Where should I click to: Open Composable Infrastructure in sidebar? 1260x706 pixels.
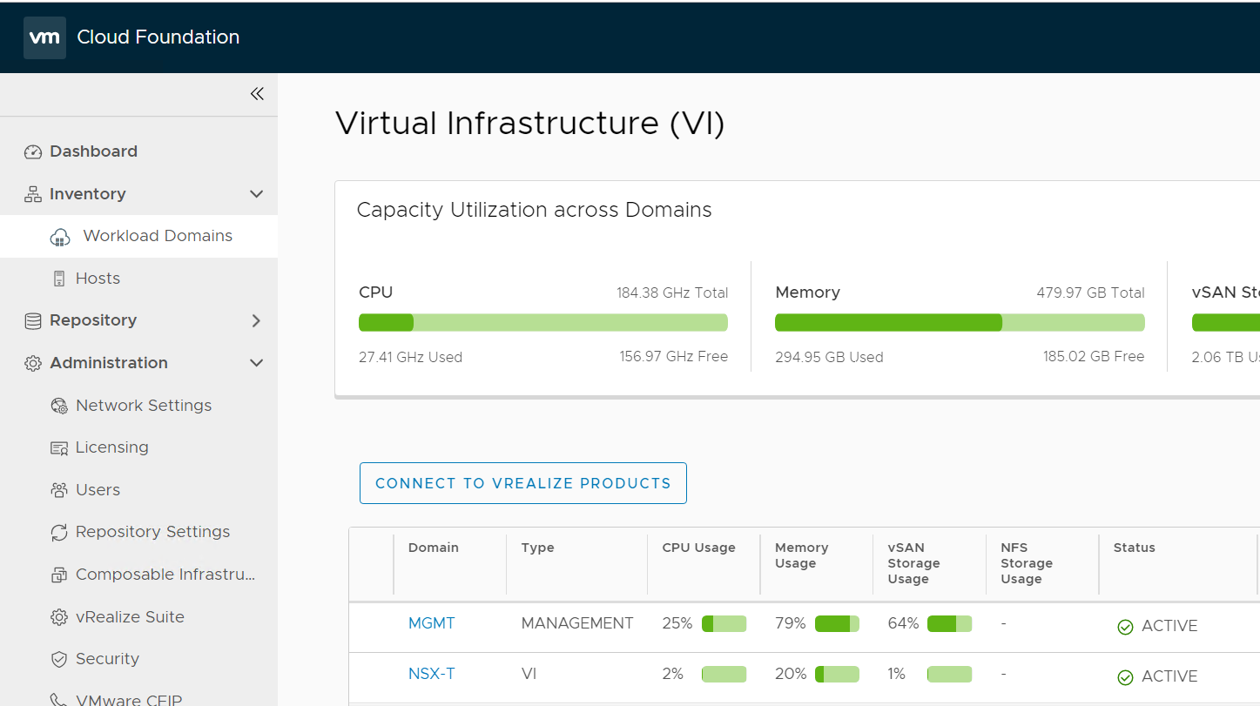pos(165,575)
